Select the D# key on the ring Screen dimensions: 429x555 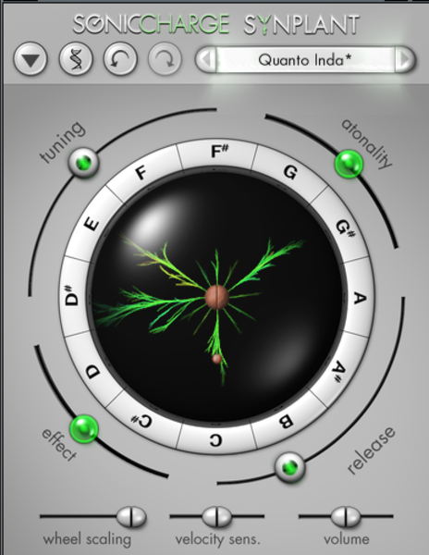[x=73, y=296]
